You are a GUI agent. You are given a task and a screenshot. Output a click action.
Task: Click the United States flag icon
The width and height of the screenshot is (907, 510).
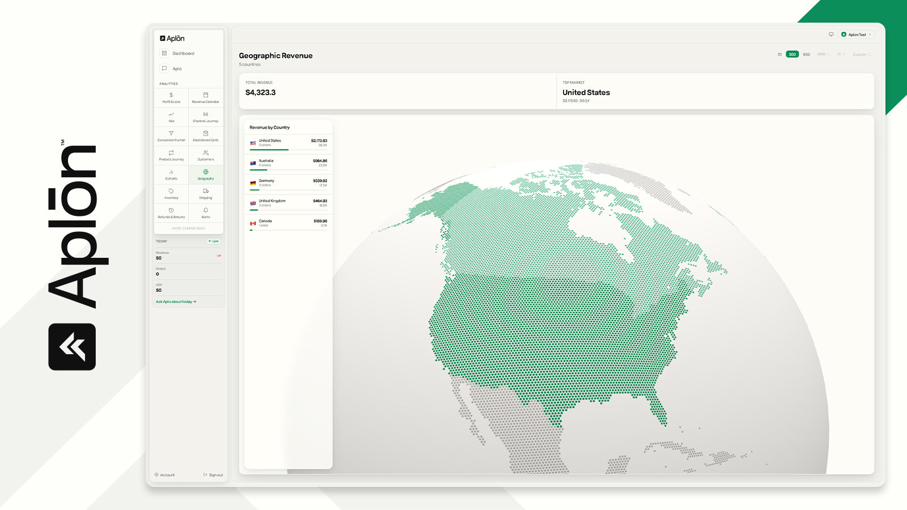253,143
